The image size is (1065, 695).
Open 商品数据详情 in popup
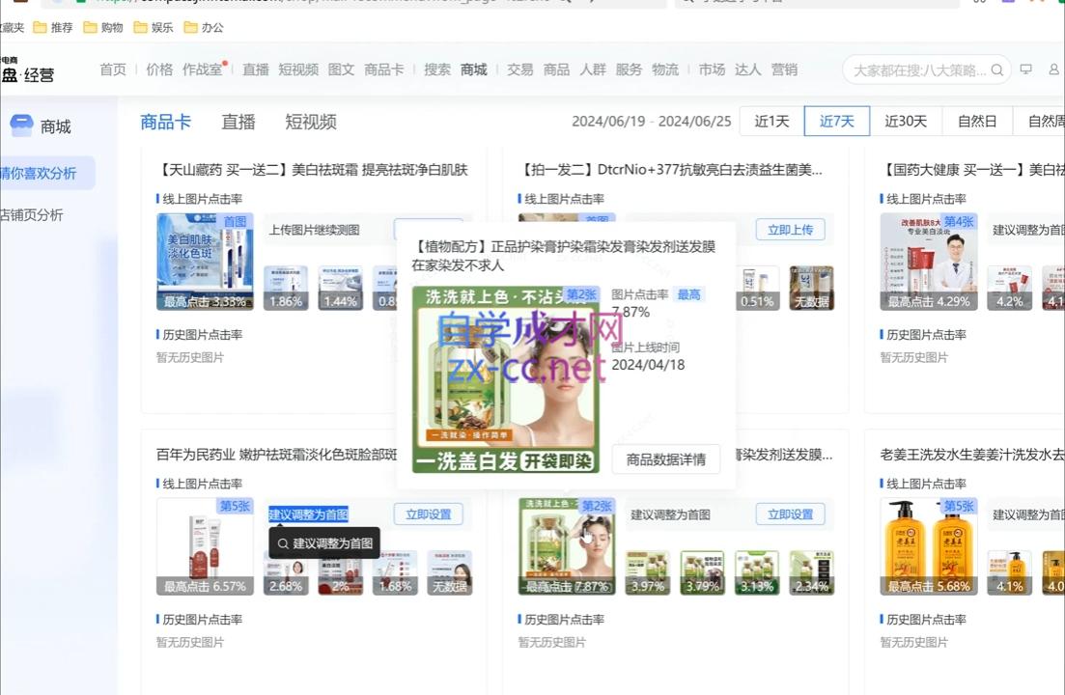click(665, 459)
